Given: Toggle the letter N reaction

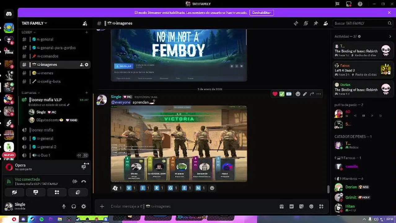Looking at the screenshot, I should tap(200, 188).
